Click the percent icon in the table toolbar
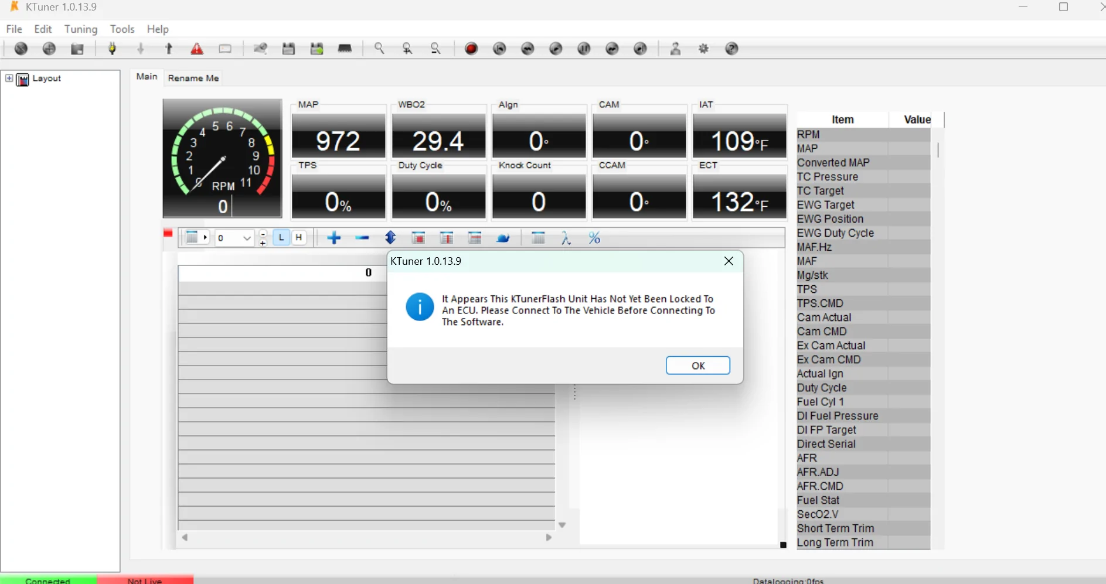 click(594, 238)
